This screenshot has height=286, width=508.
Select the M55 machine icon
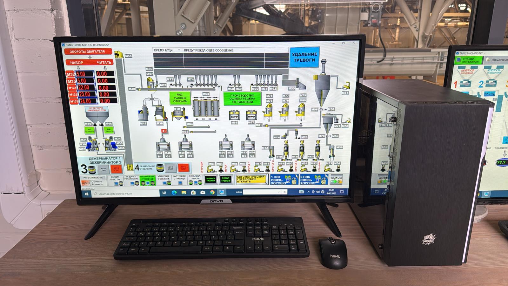click(300, 84)
